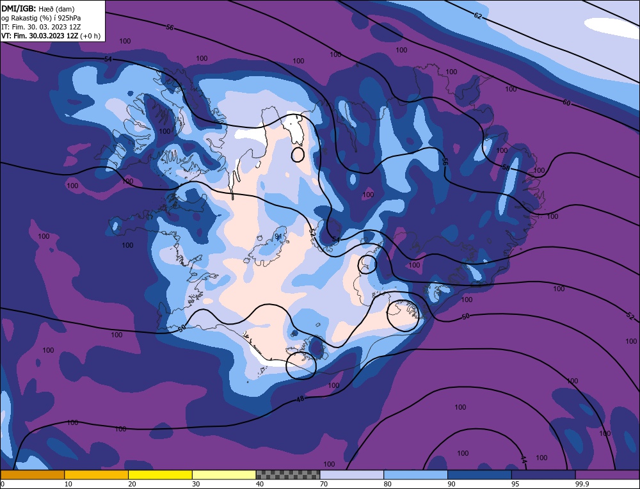This screenshot has width=640, height=489.
Task: Click the "og Rakastig (%) í 925hPa" line
Action: click(x=41, y=18)
